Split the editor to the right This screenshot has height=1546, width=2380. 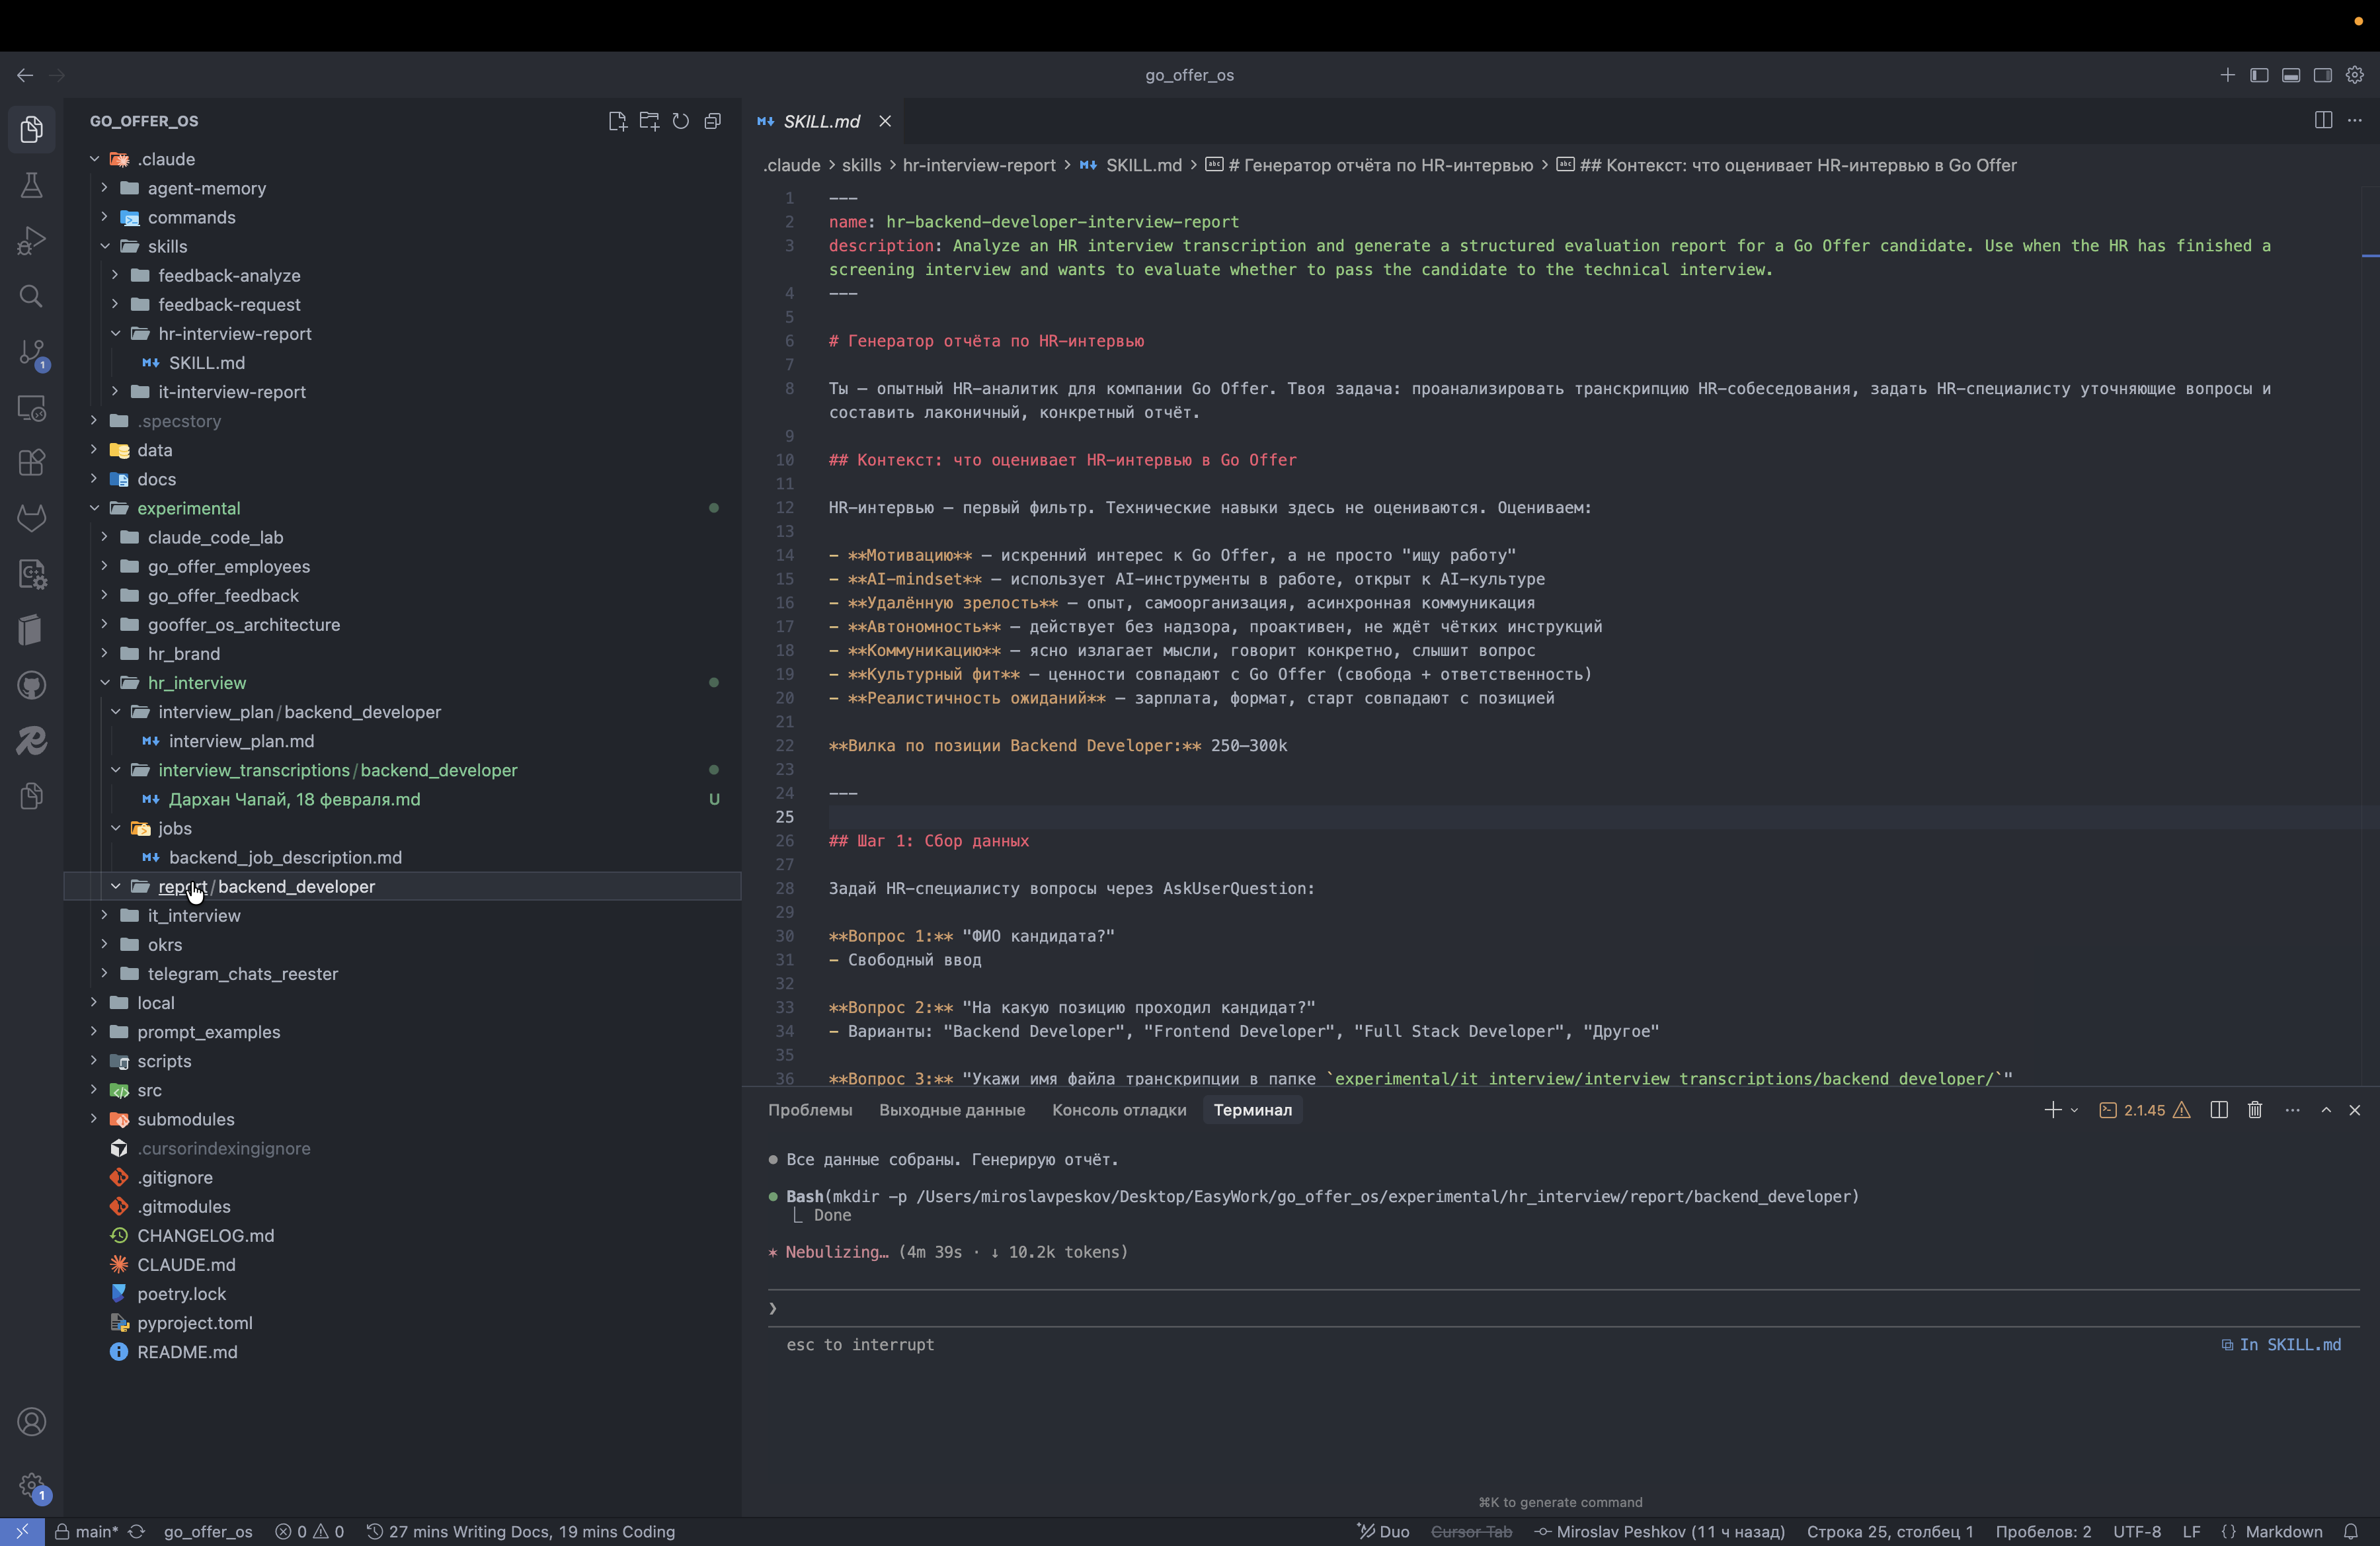pyautogui.click(x=2323, y=120)
